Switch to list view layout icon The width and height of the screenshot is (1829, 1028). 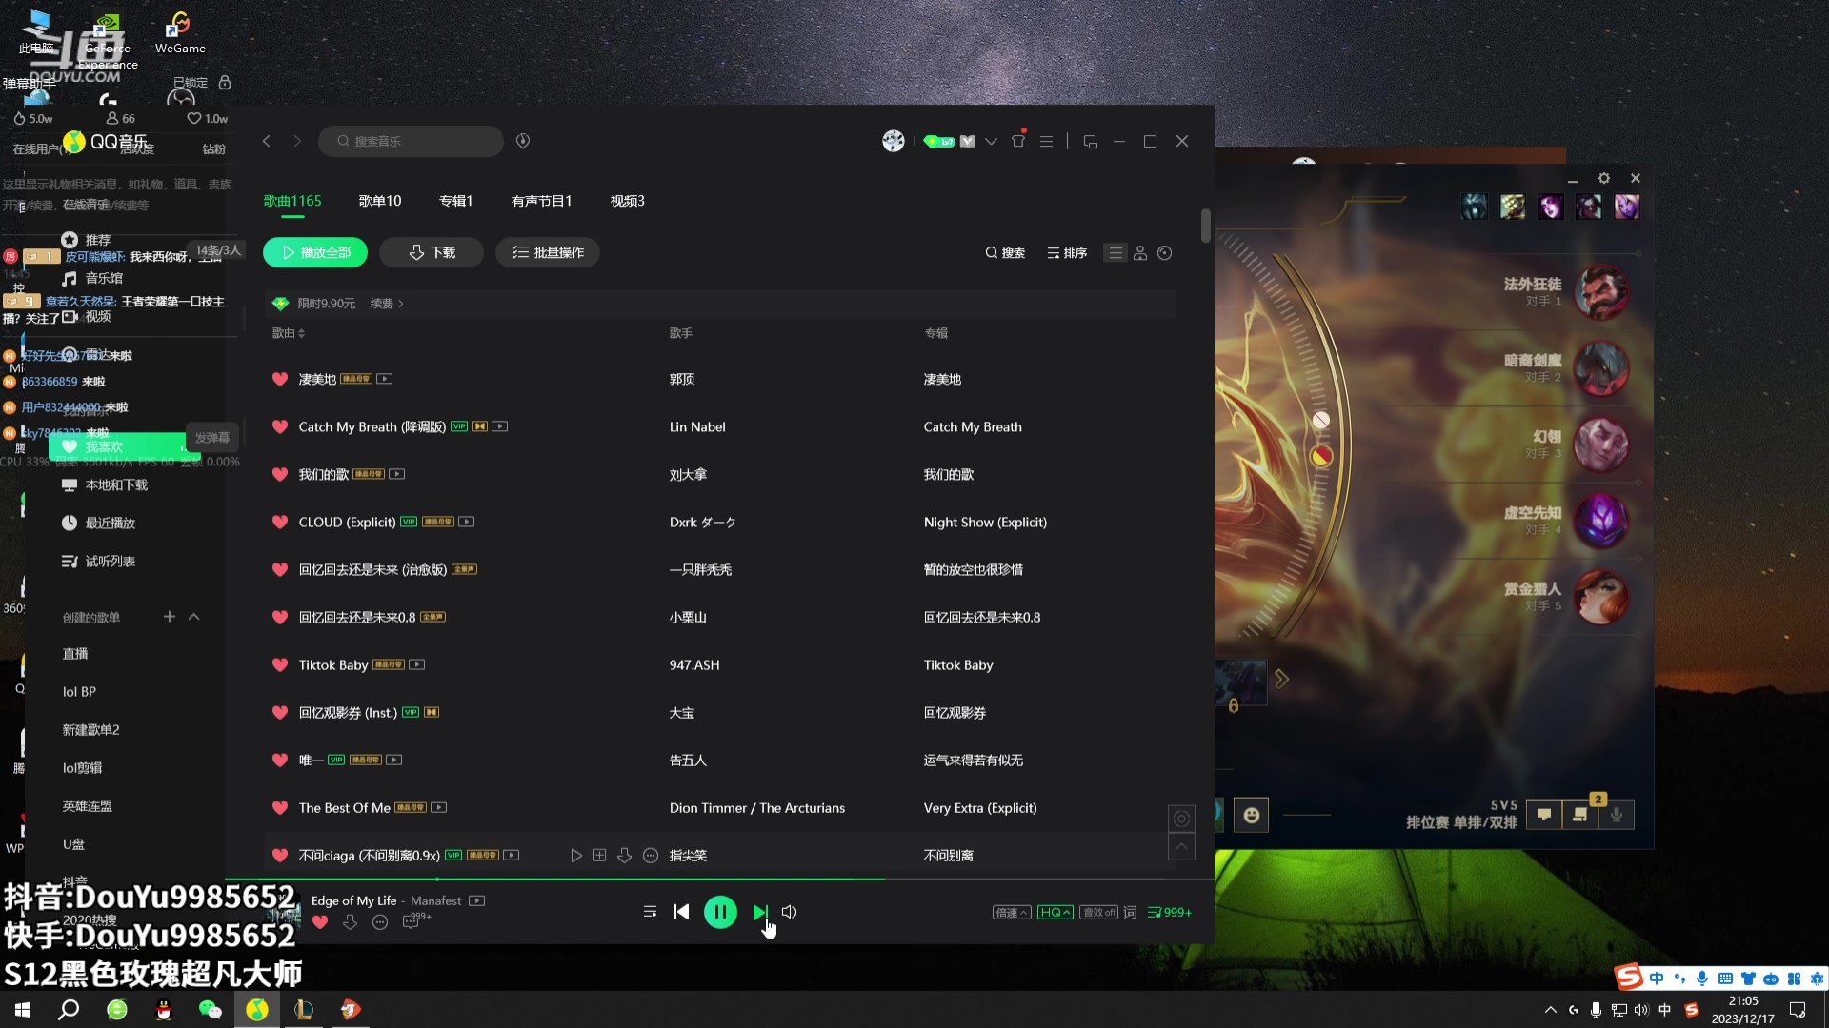[x=1115, y=252]
